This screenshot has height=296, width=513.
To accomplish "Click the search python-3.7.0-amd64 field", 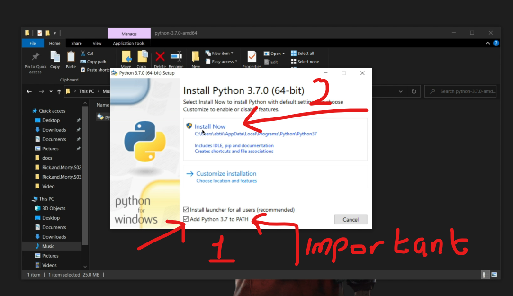I will click(460, 91).
